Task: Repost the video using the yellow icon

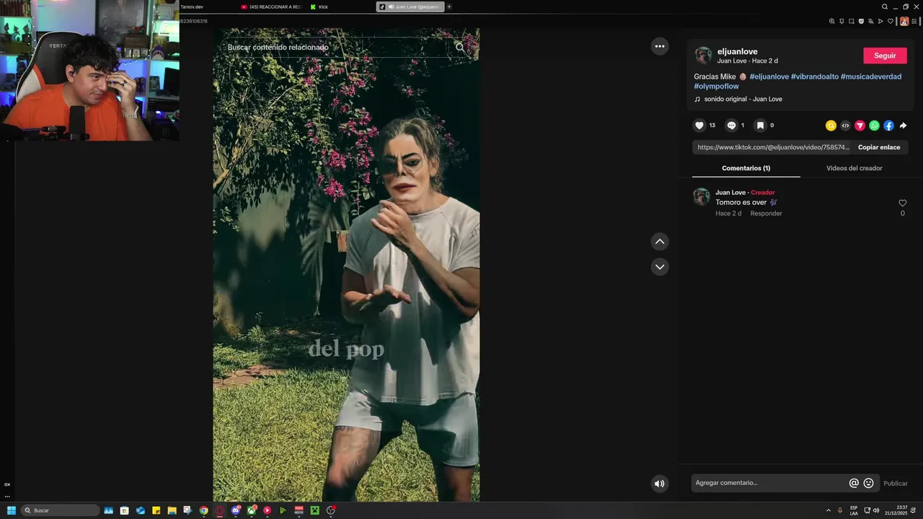Action: (x=831, y=125)
